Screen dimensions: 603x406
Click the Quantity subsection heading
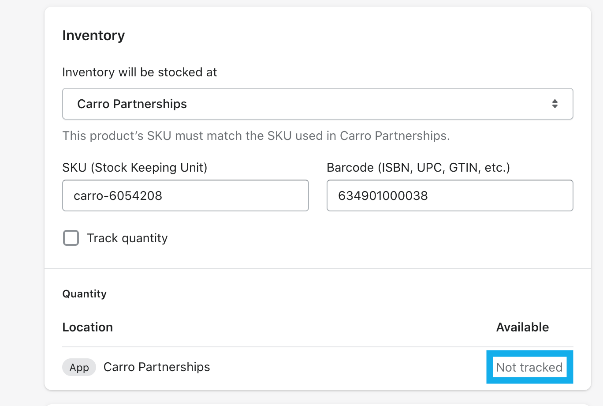click(84, 294)
